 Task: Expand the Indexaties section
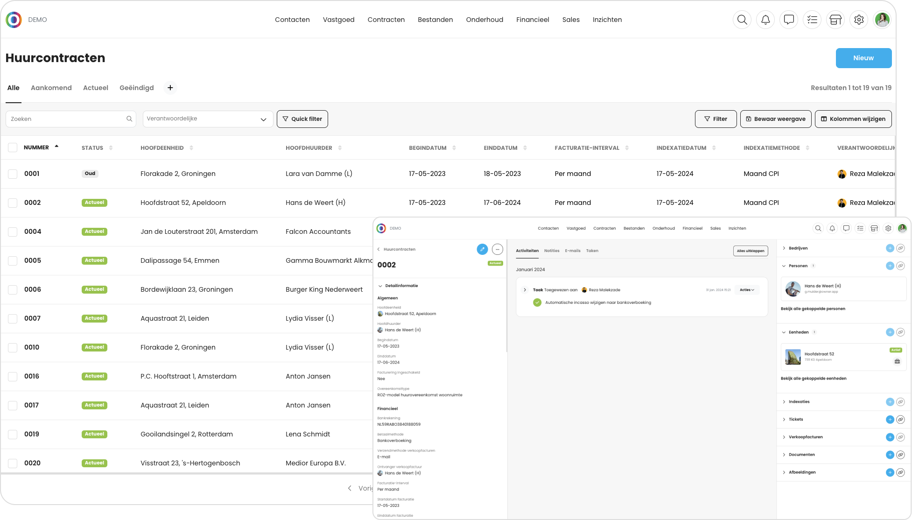(784, 402)
